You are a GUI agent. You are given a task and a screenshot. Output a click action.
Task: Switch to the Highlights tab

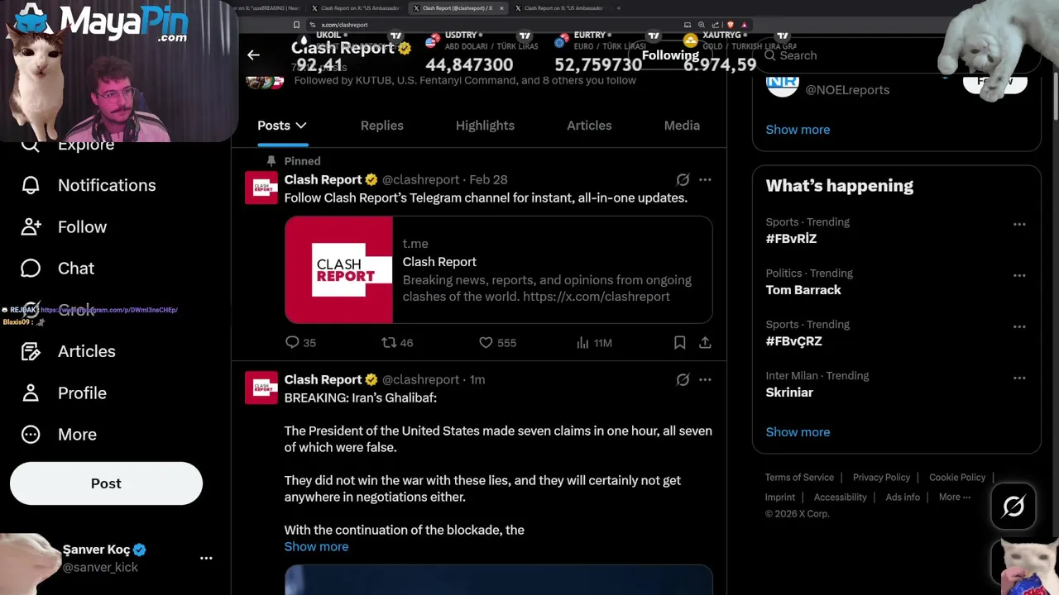coord(485,126)
